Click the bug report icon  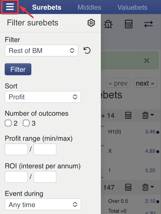[x=108, y=24]
